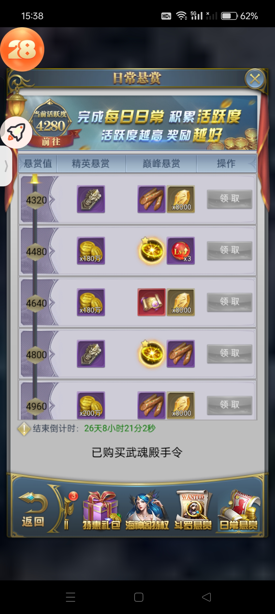Open the orange 28 floating bubble
Image resolution: width=275 pixels, height=614 pixels.
22,49
